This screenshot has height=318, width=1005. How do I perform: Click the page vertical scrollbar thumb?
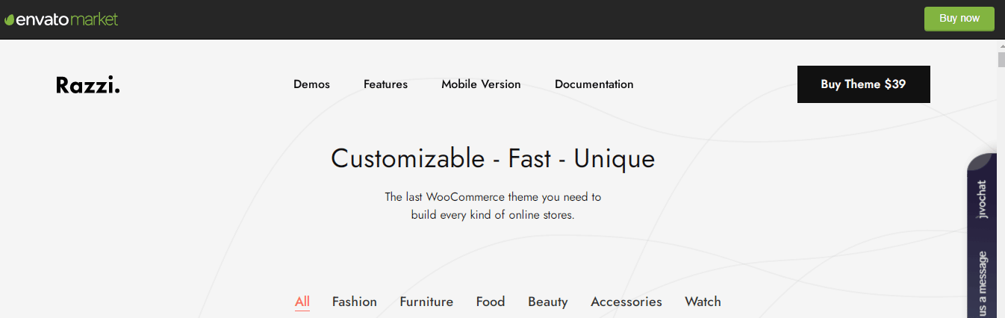(1001, 60)
